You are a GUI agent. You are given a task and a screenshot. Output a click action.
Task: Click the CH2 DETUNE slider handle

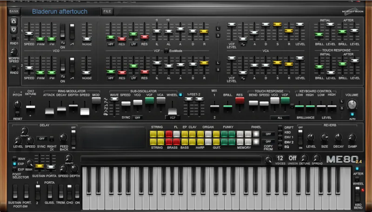[30, 107]
